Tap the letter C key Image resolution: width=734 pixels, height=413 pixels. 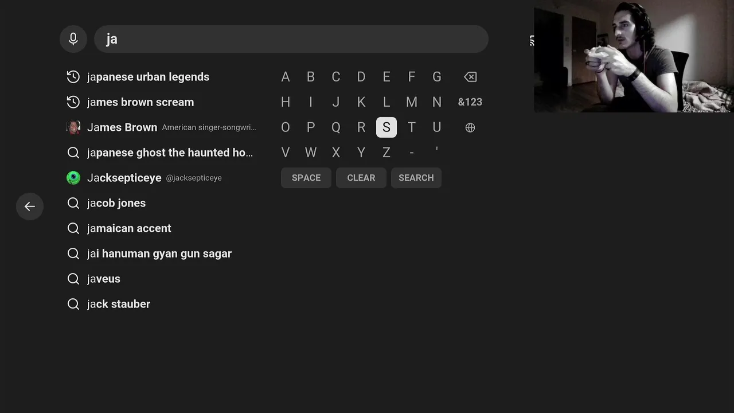[x=336, y=77]
